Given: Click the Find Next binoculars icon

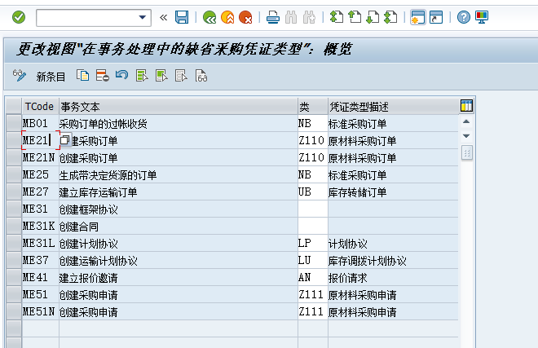Looking at the screenshot, I should coord(309,17).
